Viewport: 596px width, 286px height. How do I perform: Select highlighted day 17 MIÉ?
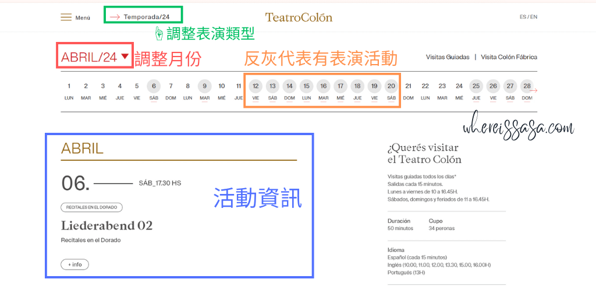point(340,91)
